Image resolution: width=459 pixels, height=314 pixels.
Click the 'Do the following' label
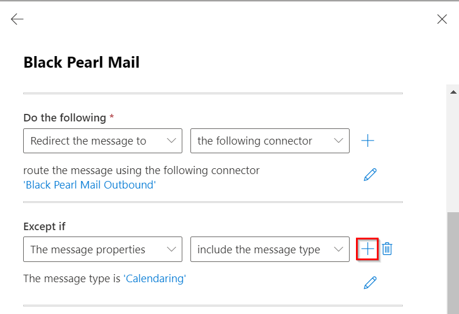tap(65, 117)
